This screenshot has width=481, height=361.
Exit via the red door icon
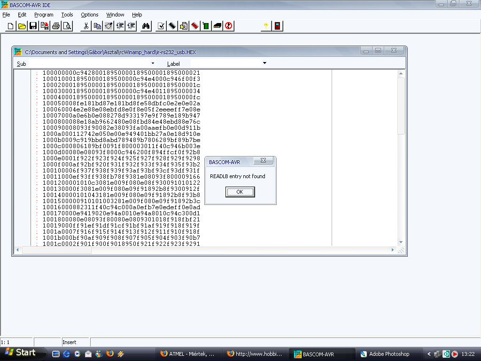point(277,26)
